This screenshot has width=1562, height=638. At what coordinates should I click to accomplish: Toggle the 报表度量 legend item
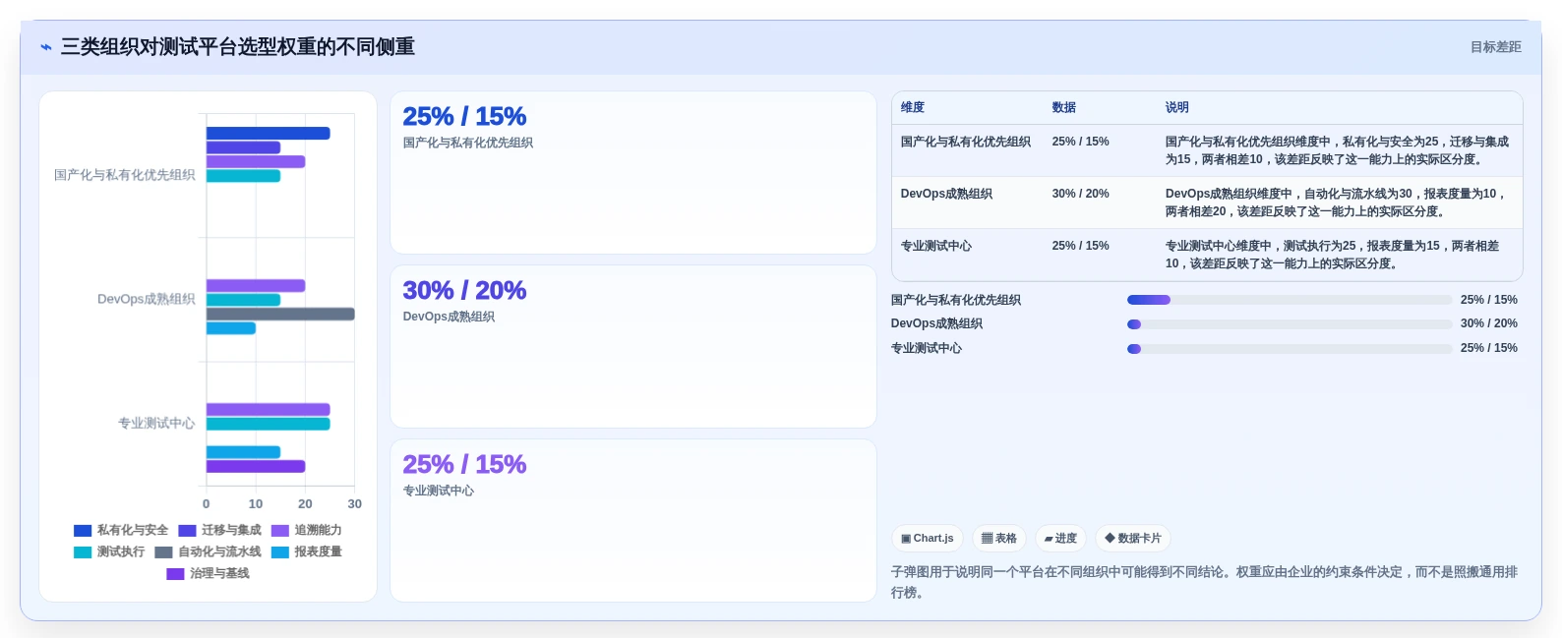pyautogui.click(x=307, y=551)
